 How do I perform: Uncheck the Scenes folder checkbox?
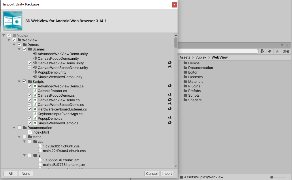[25, 49]
